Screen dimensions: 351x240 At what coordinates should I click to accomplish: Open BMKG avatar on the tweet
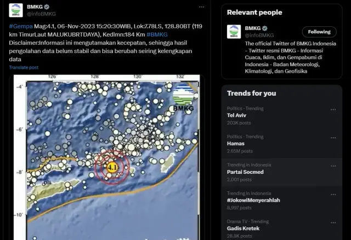[16, 10]
